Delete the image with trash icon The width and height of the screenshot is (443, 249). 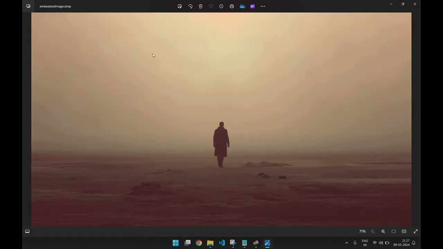pos(200,6)
